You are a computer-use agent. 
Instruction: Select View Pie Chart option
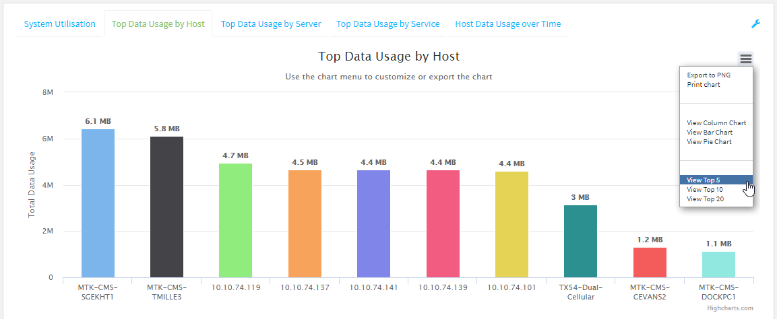pyautogui.click(x=709, y=142)
